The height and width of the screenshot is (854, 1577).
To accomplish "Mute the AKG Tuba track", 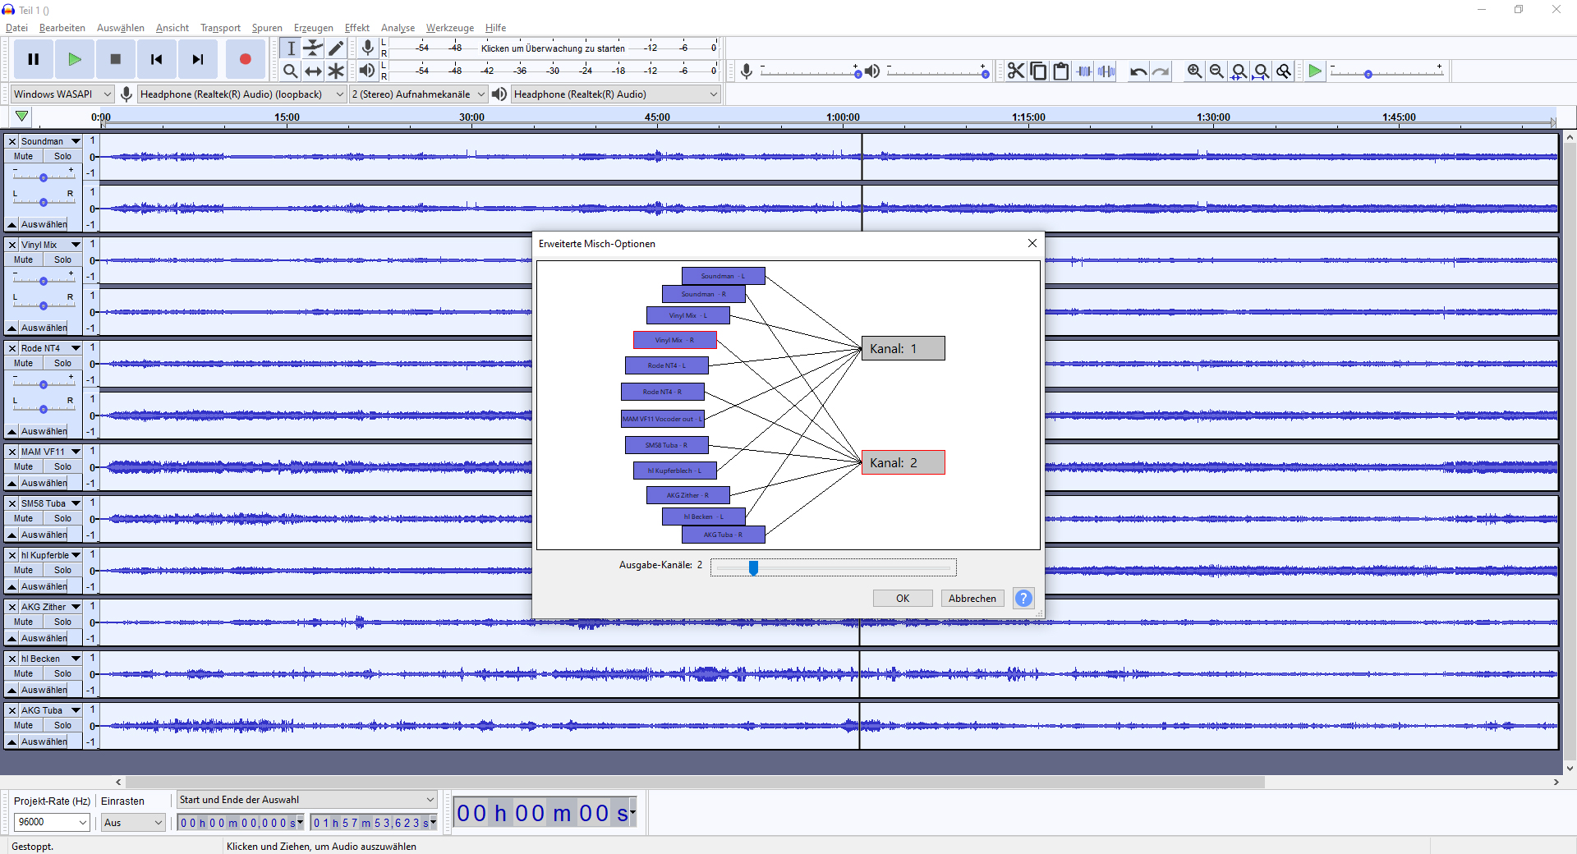I will (24, 725).
